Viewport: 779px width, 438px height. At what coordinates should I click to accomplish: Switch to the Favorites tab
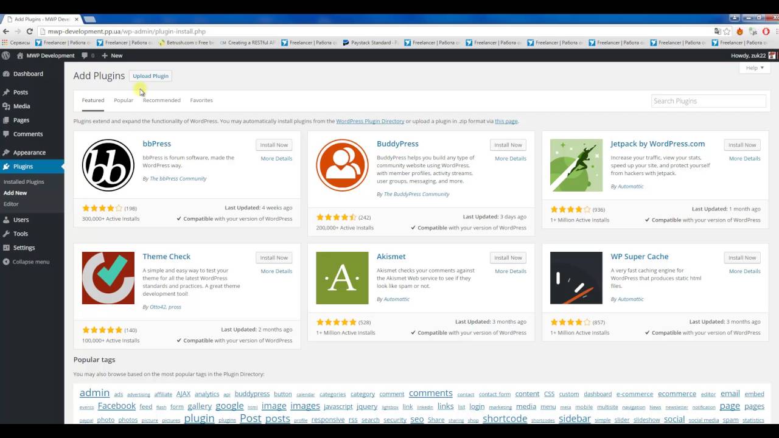(201, 100)
